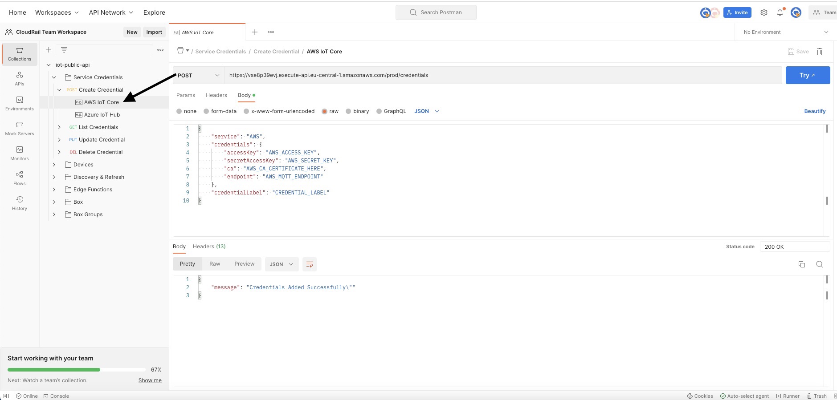
Task: Open the No Environment dropdown
Action: click(786, 32)
